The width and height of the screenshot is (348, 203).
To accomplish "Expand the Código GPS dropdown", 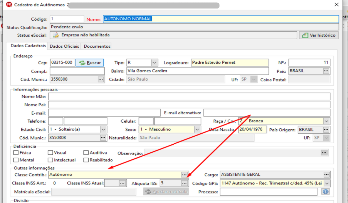I will (x=327, y=183).
